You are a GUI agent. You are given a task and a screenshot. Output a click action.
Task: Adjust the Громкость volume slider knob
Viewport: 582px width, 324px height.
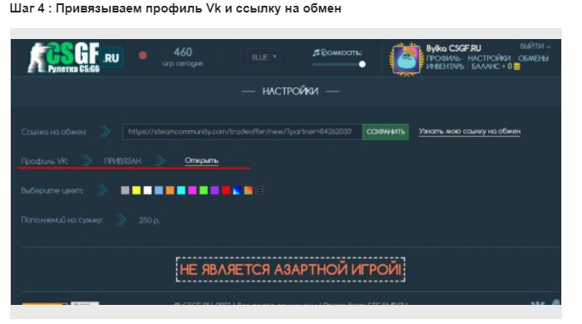[362, 64]
